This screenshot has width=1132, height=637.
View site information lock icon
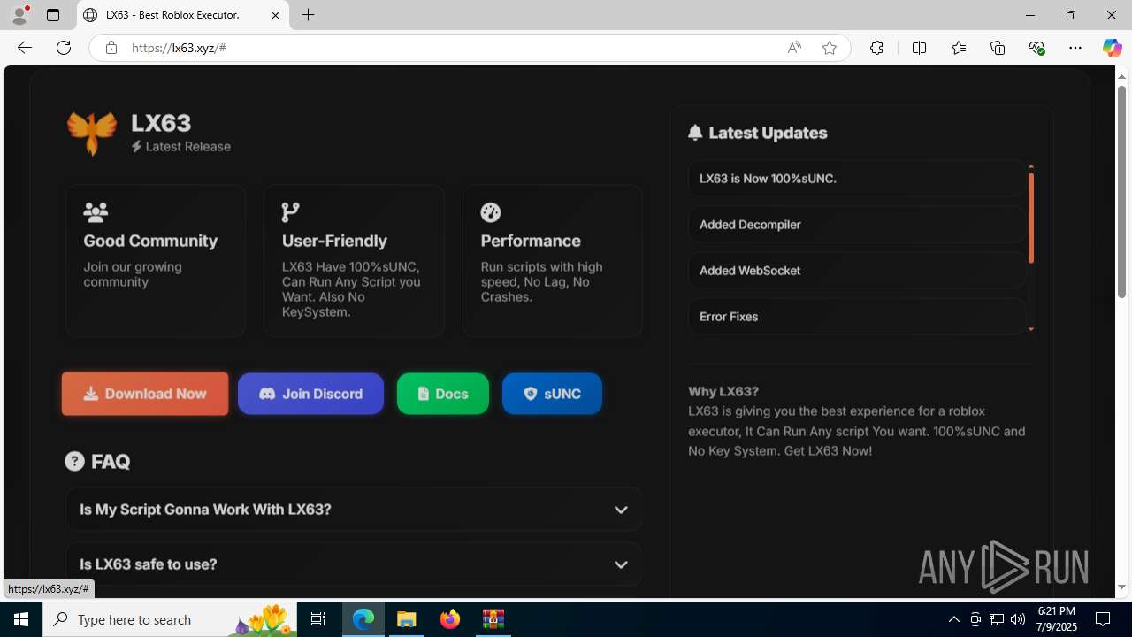pos(111,48)
